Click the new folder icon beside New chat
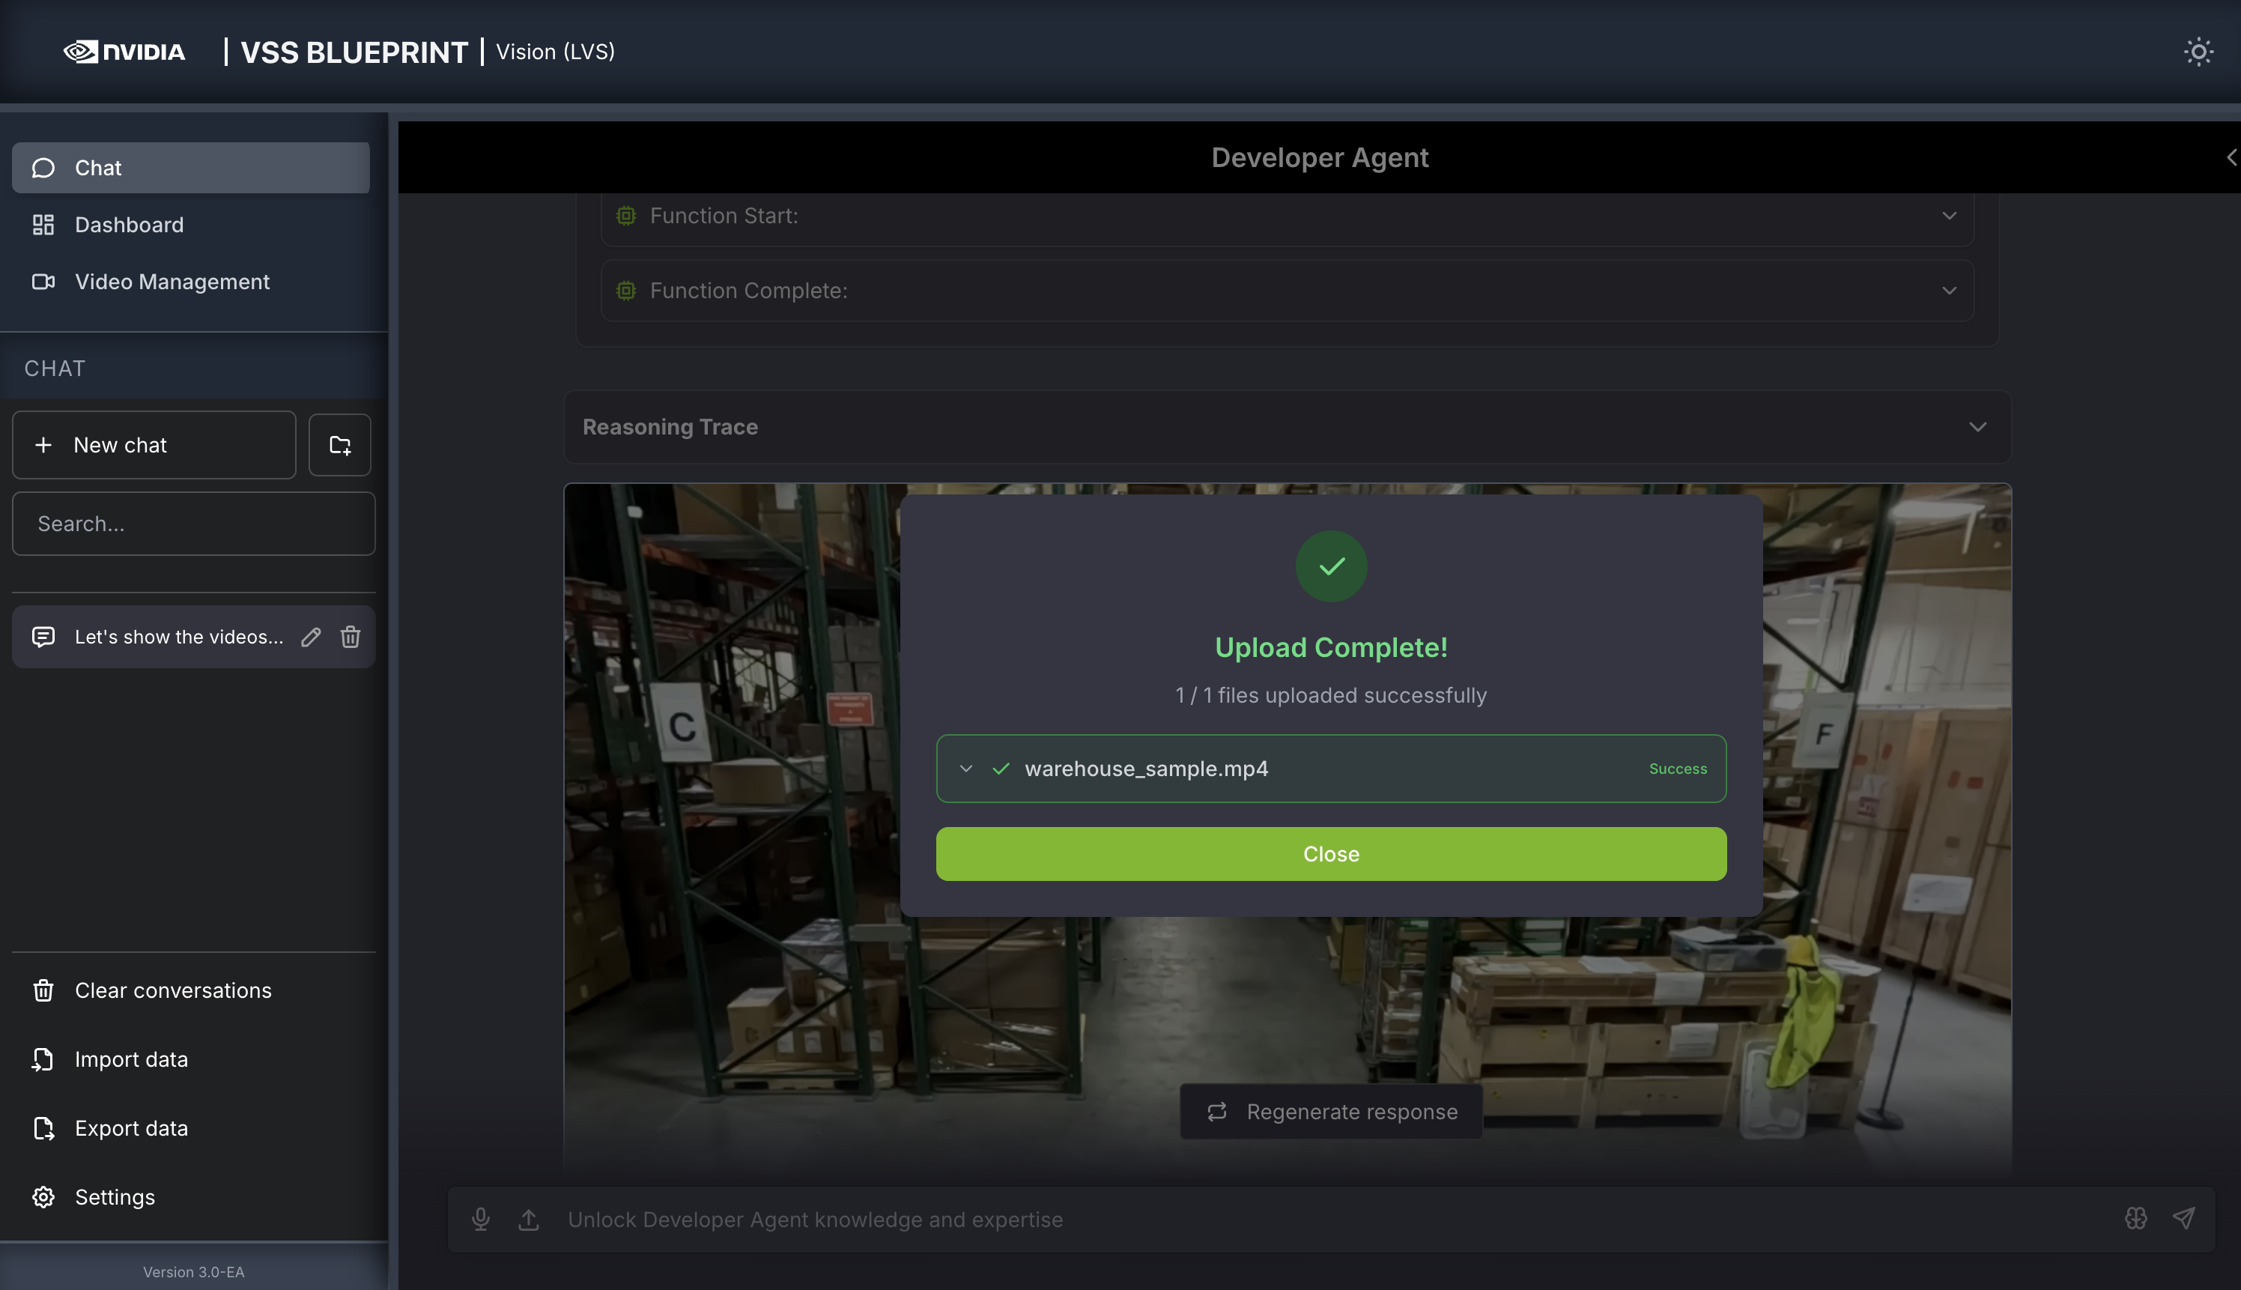 (340, 445)
